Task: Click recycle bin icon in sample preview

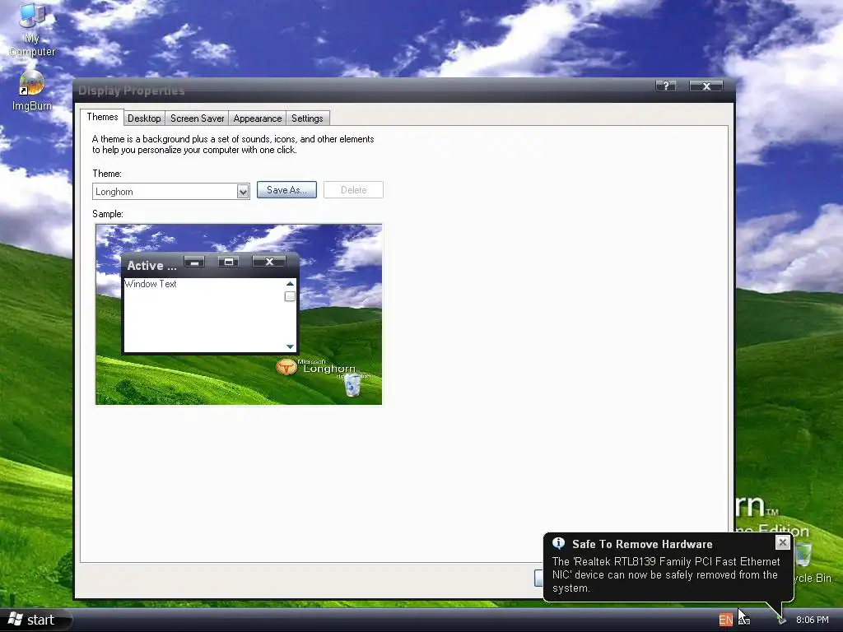Action: tap(352, 385)
